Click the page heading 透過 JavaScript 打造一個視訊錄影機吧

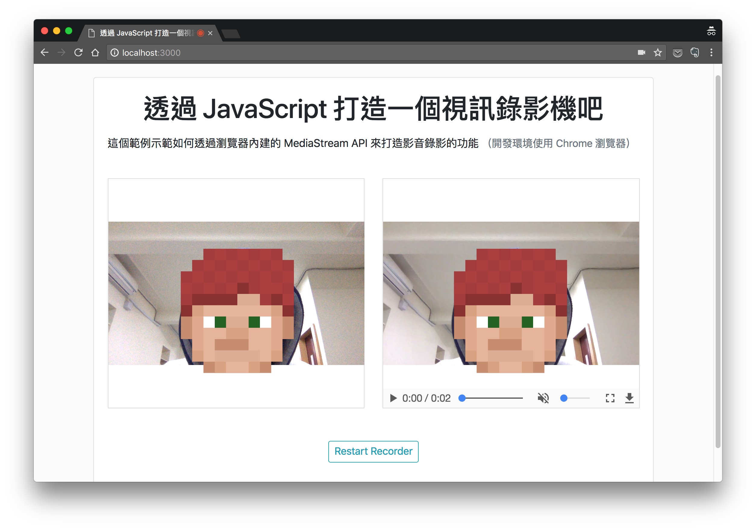point(373,109)
